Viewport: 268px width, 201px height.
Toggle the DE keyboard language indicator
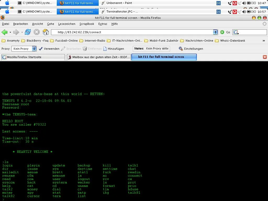pyautogui.click(x=219, y=12)
